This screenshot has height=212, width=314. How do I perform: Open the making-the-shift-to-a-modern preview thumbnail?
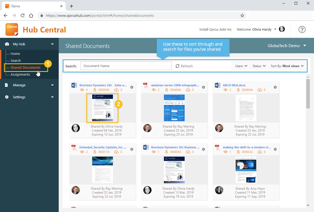click(x=246, y=170)
